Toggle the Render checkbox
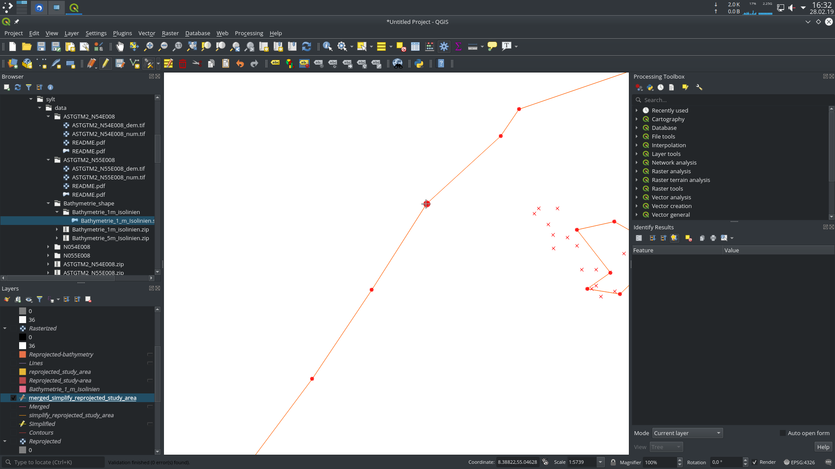Image resolution: width=835 pixels, height=469 pixels. 755,462
